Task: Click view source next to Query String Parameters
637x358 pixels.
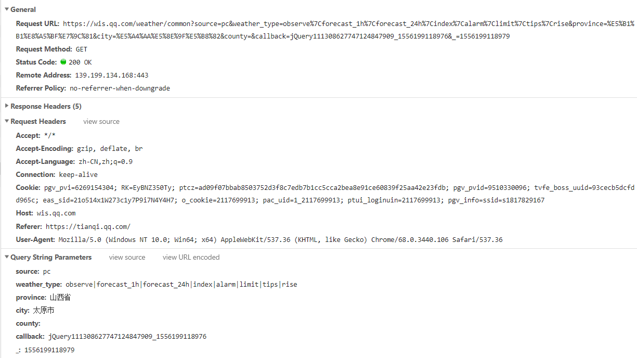Action: pyautogui.click(x=127, y=257)
